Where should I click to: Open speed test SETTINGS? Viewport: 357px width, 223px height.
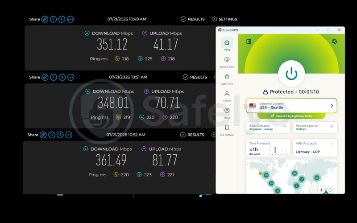click(224, 19)
